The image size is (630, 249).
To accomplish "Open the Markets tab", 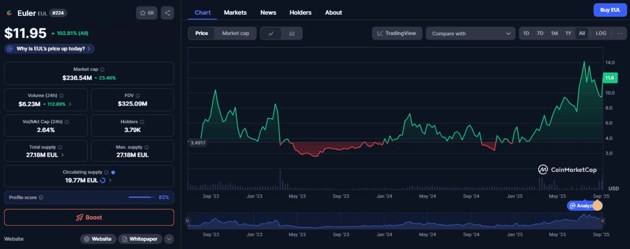I will 235,12.
